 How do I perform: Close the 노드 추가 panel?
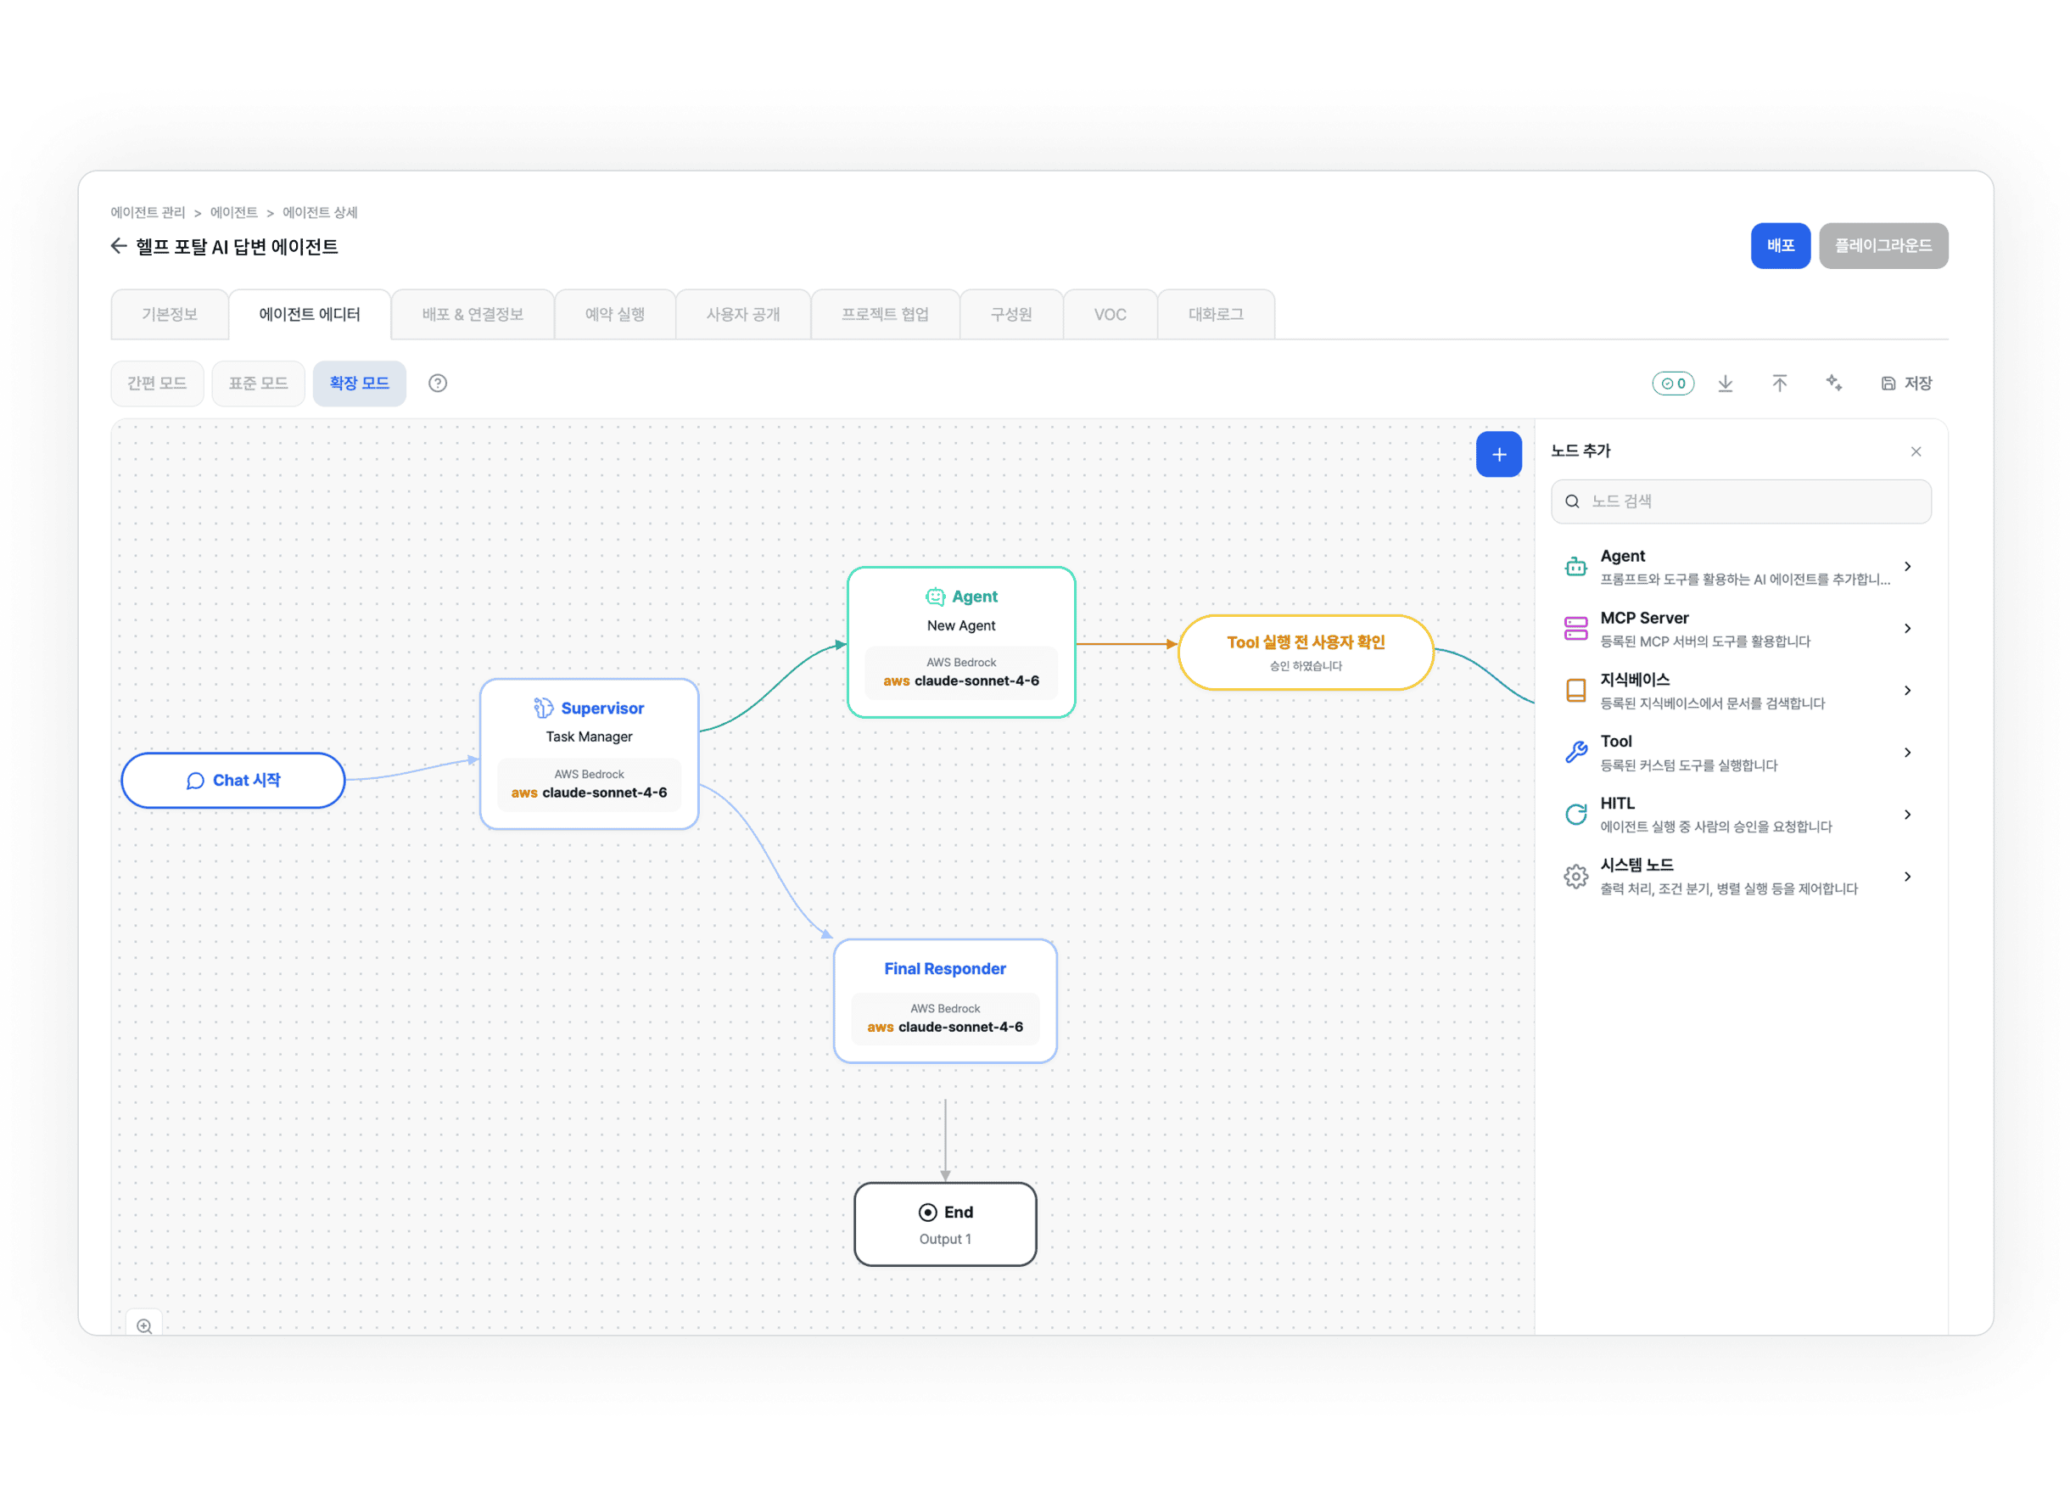point(1916,451)
